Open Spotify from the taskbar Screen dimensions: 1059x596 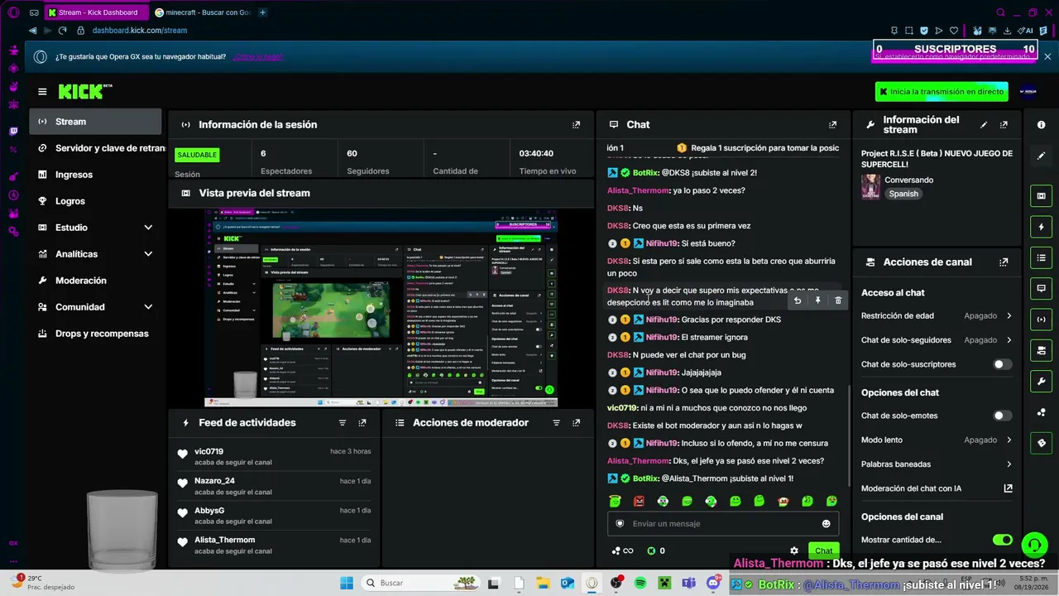tap(640, 583)
